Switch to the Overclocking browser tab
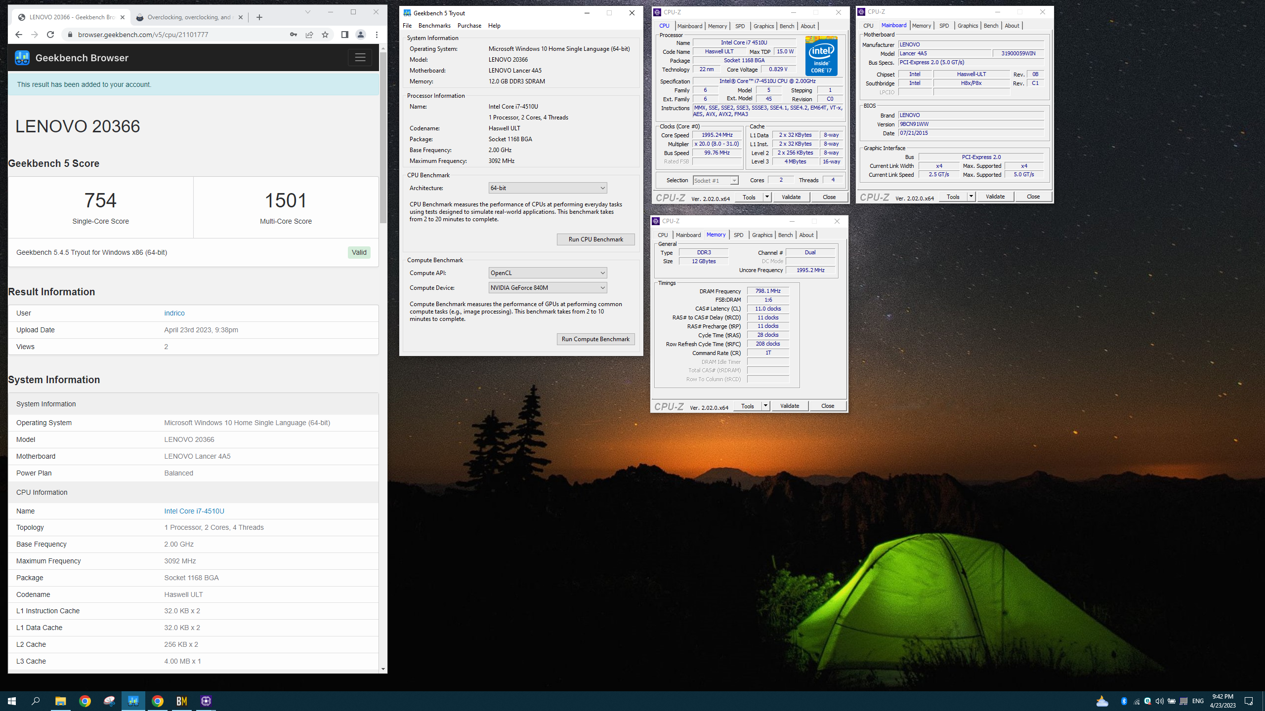The width and height of the screenshot is (1265, 711). [x=190, y=17]
